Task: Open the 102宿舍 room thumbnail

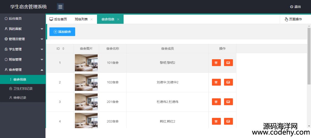Action: (86, 82)
